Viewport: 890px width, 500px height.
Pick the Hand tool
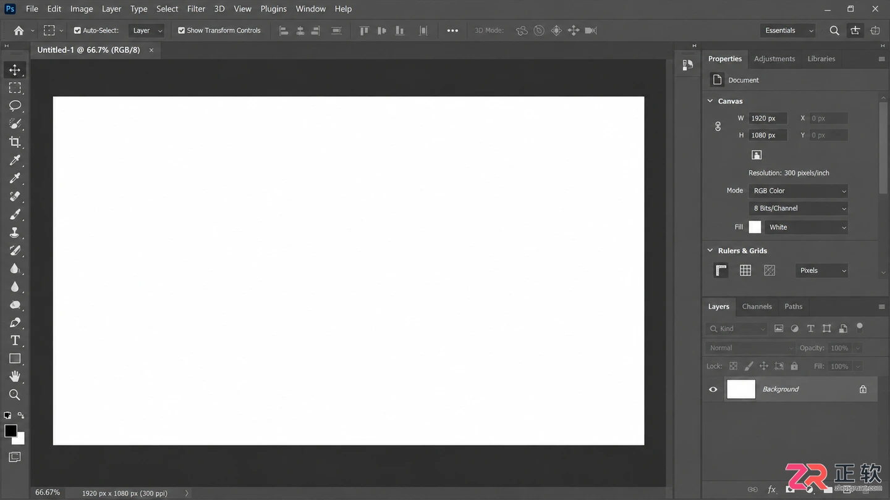15,377
